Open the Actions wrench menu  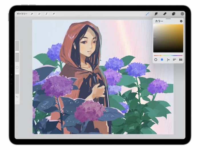coord(32,14)
